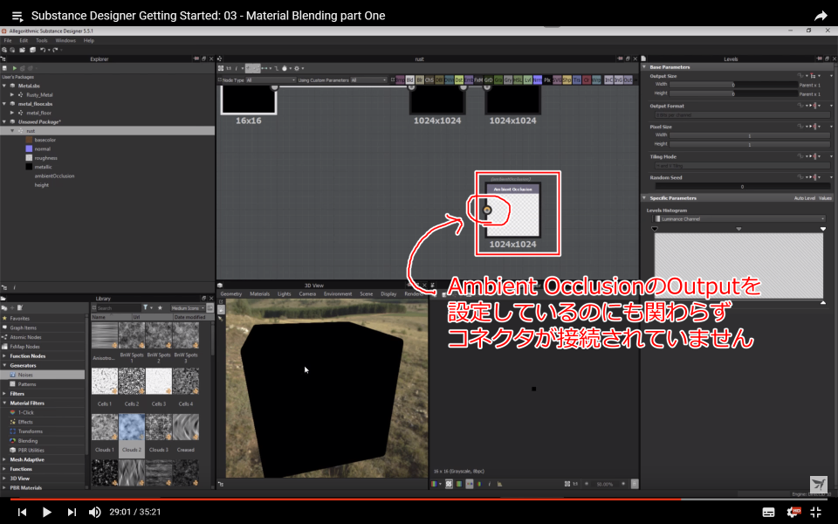Play the video
The height and width of the screenshot is (524, 838).
coord(46,513)
